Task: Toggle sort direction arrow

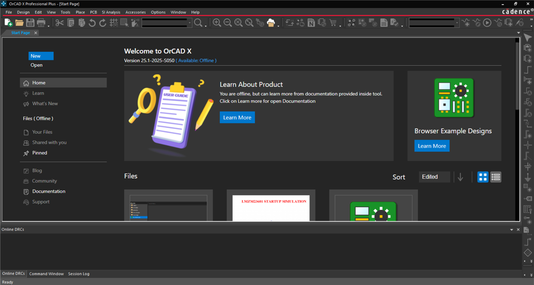Action: (x=460, y=177)
